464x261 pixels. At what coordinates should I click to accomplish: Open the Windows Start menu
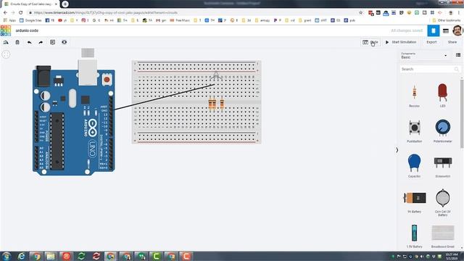(6, 256)
